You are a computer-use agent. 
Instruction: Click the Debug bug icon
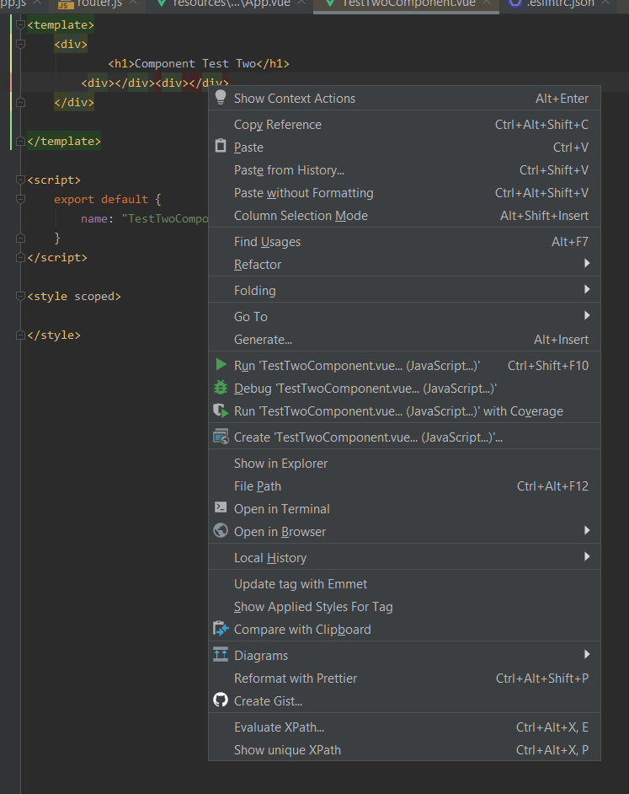(221, 388)
